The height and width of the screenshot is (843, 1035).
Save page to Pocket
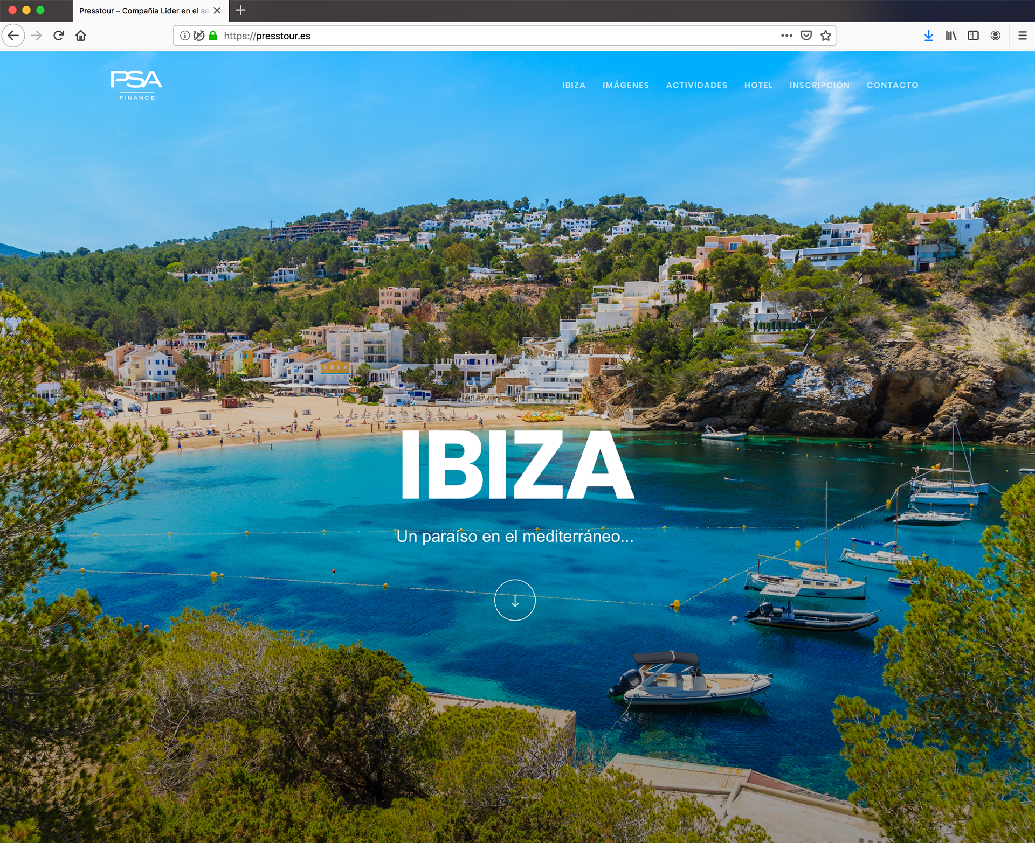(806, 36)
